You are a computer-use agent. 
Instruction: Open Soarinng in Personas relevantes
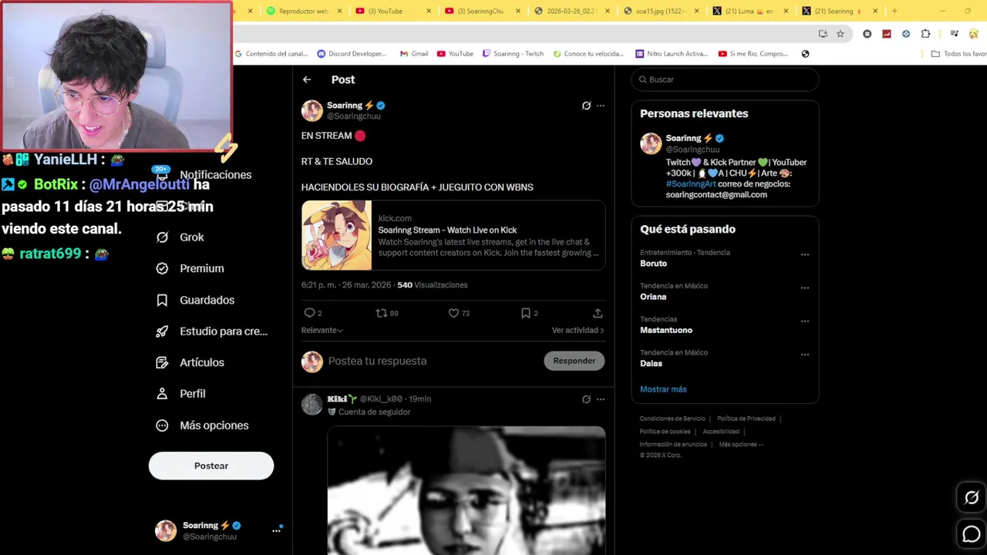(x=683, y=138)
